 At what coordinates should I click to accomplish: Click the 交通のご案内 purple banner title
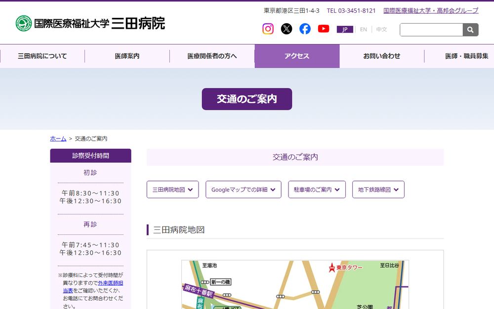point(247,99)
